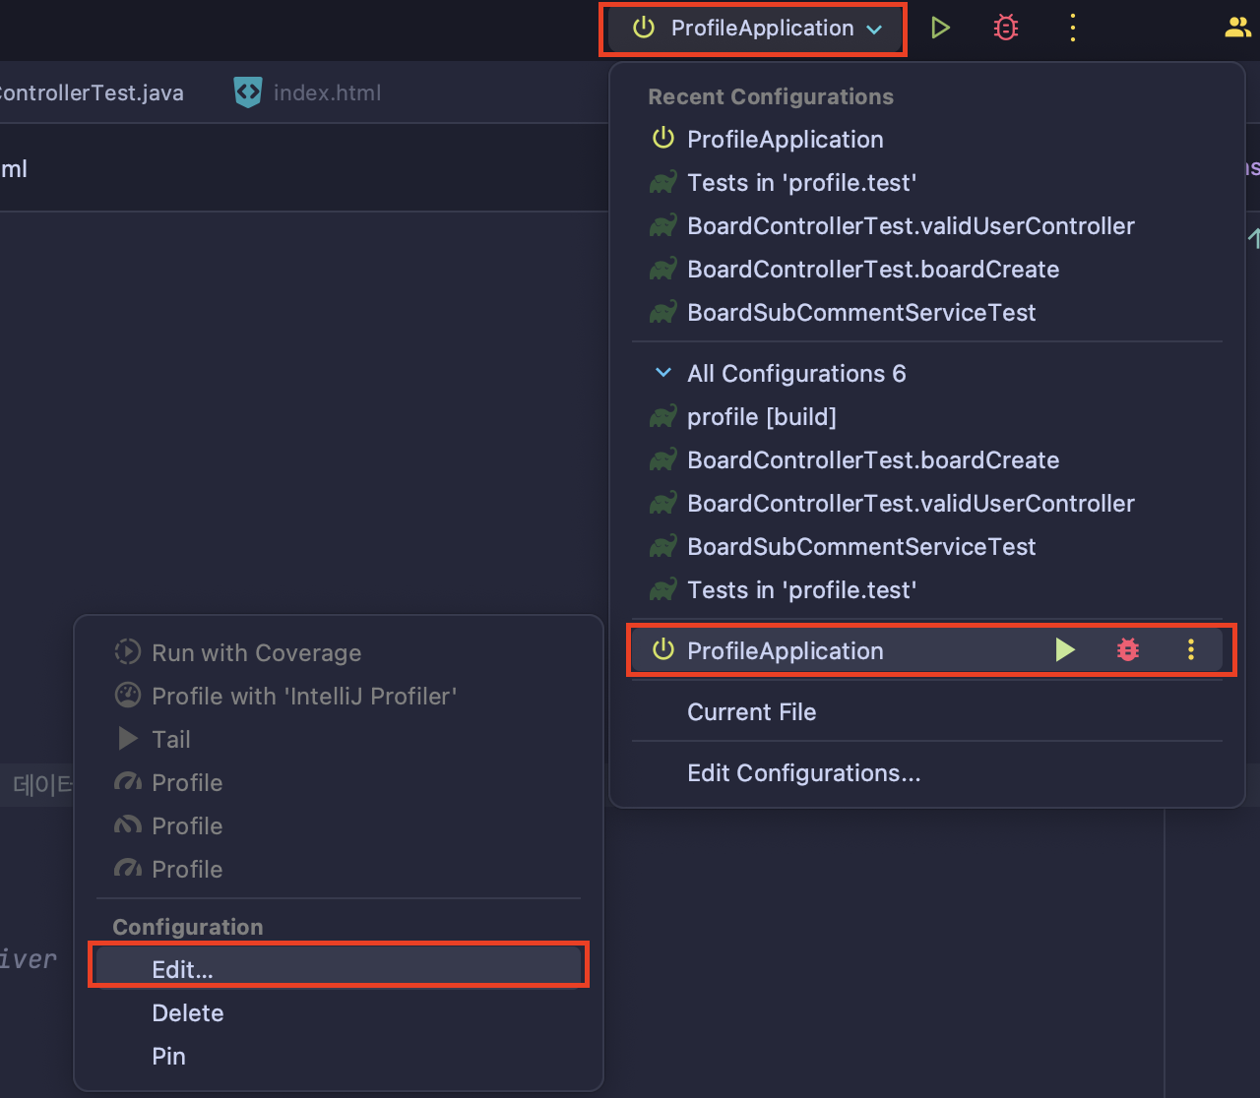Switch to the index.html editor tab
Viewport: 1260px width, 1098px height.
click(307, 92)
